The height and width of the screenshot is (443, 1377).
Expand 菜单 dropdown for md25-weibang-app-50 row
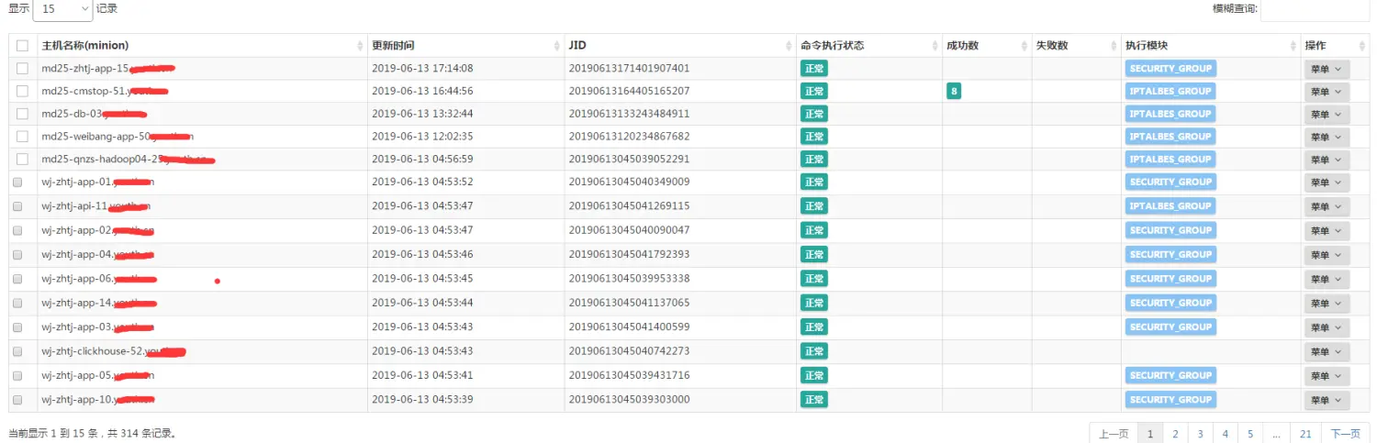pyautogui.click(x=1327, y=137)
